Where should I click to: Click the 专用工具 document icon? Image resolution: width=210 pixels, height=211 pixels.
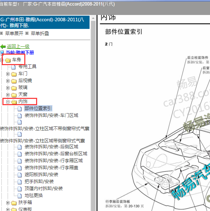(14, 67)
